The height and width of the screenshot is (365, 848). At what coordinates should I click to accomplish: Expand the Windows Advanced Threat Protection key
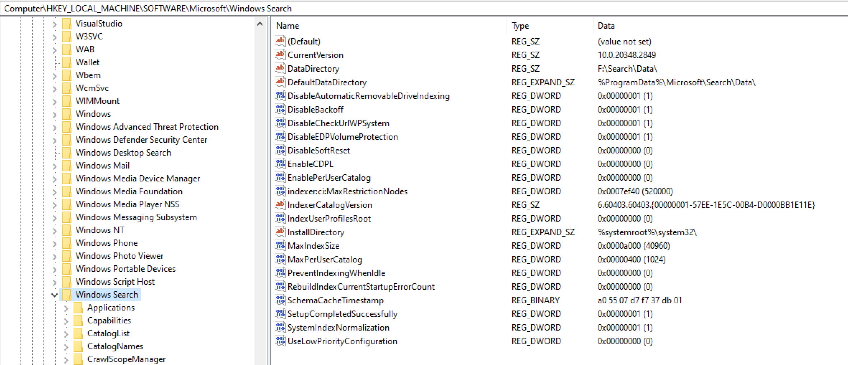click(55, 127)
